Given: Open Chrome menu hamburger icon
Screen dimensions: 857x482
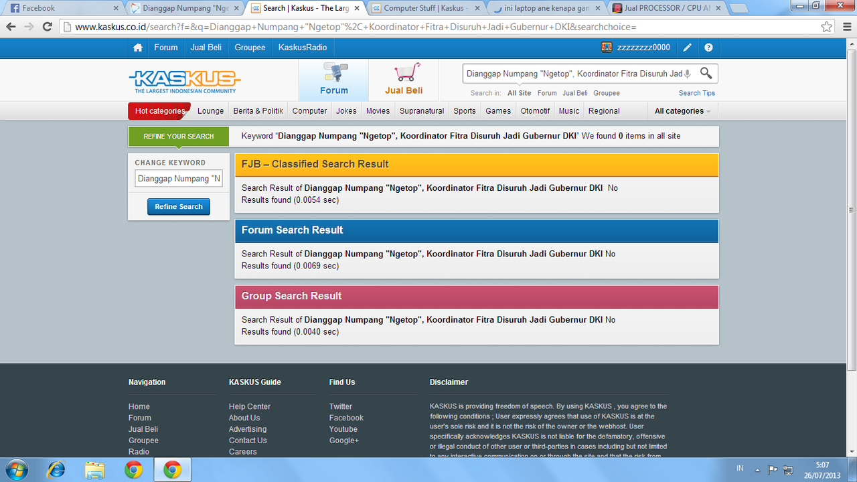Looking at the screenshot, I should pos(846,27).
